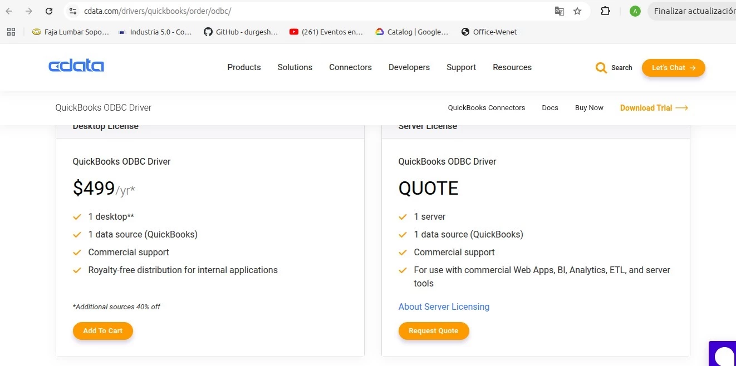Open Faja Lumbar Sopo bookmark

71,32
